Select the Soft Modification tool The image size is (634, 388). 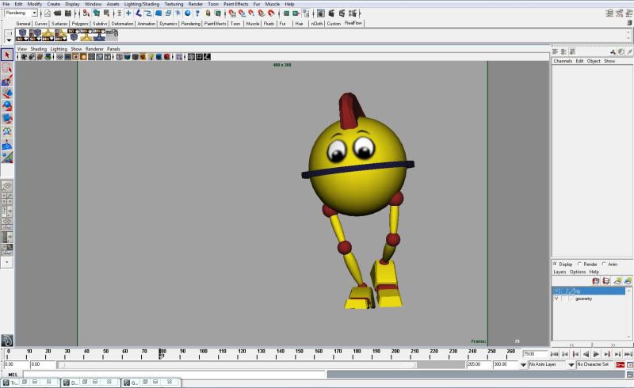pos(7,145)
